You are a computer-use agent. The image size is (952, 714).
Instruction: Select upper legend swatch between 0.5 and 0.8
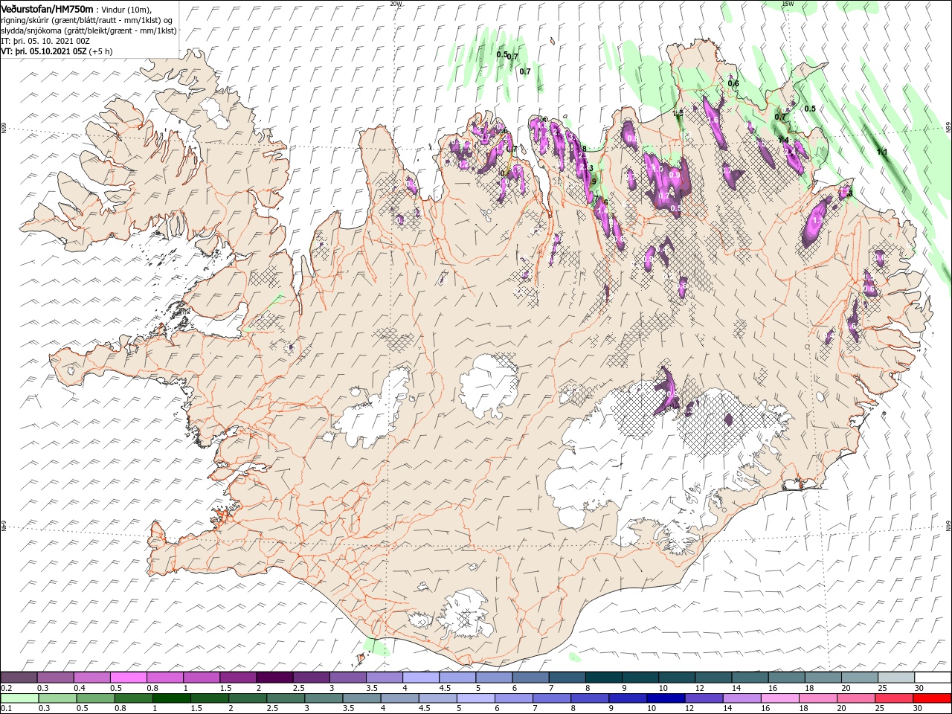click(x=128, y=678)
